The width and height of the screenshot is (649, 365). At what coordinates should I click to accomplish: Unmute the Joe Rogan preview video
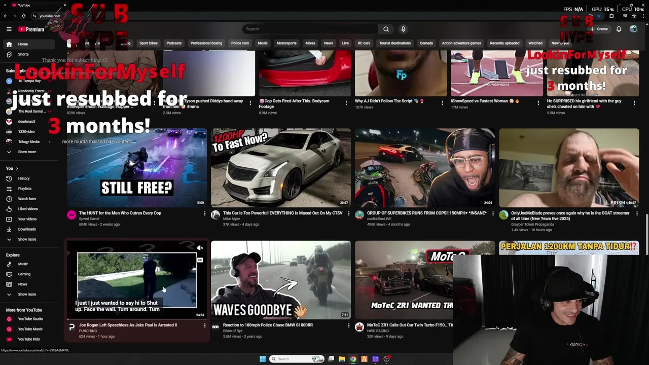pos(200,248)
